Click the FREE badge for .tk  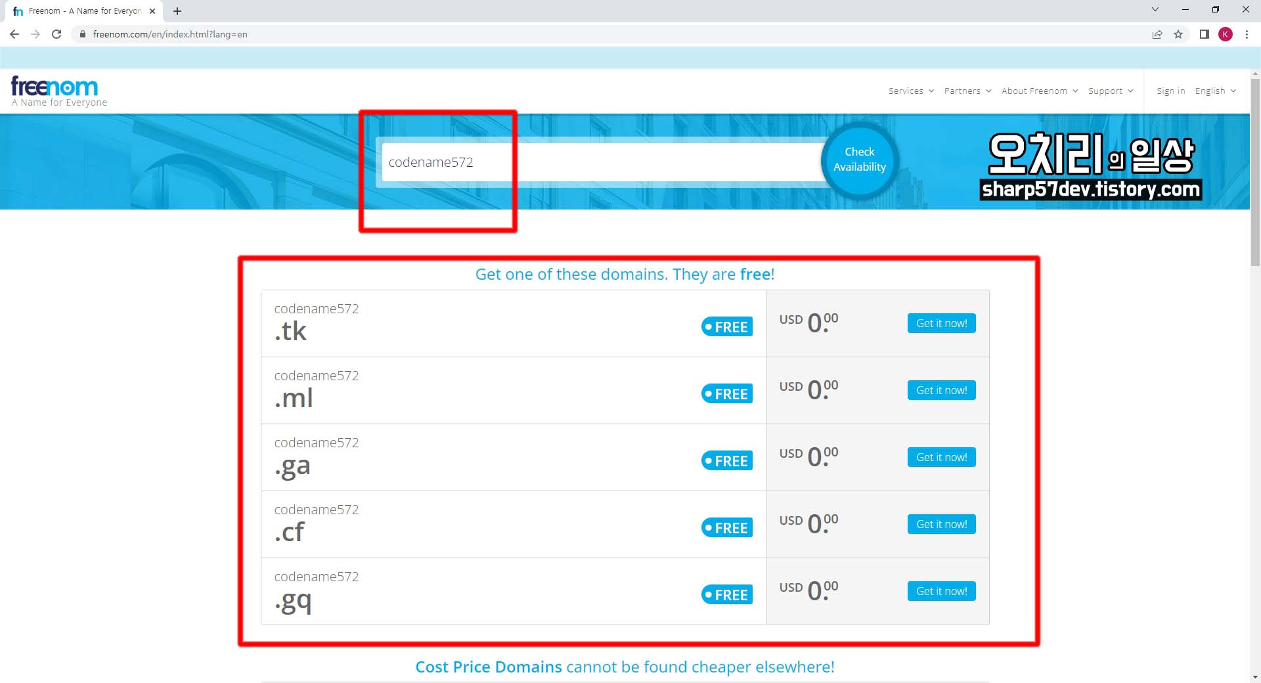click(726, 326)
